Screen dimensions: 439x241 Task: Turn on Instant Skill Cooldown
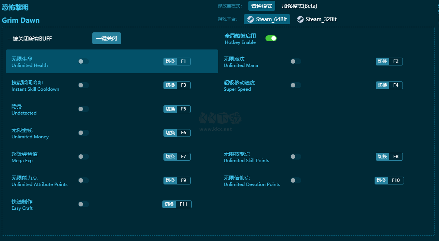pos(83,85)
